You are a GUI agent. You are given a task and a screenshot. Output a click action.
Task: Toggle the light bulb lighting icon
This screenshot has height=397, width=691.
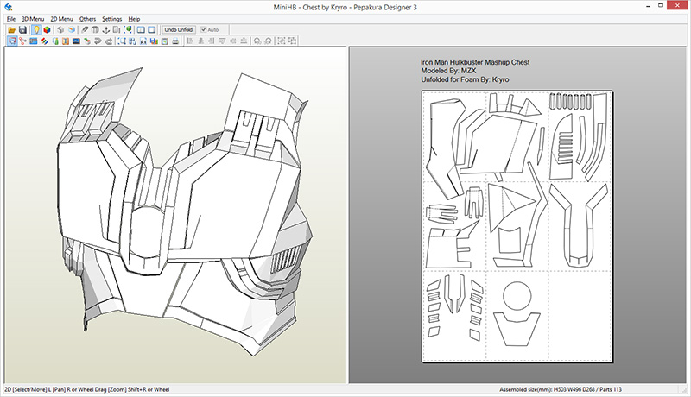pos(36,30)
